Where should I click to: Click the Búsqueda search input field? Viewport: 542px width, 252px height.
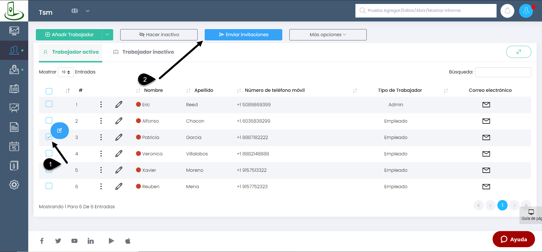point(503,72)
